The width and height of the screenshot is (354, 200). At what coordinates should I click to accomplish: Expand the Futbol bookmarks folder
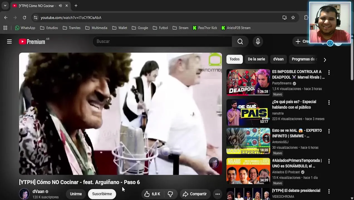[x=160, y=28]
